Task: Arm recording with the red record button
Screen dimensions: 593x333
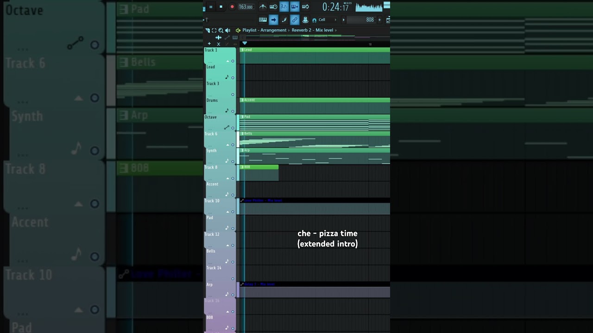Action: click(232, 6)
